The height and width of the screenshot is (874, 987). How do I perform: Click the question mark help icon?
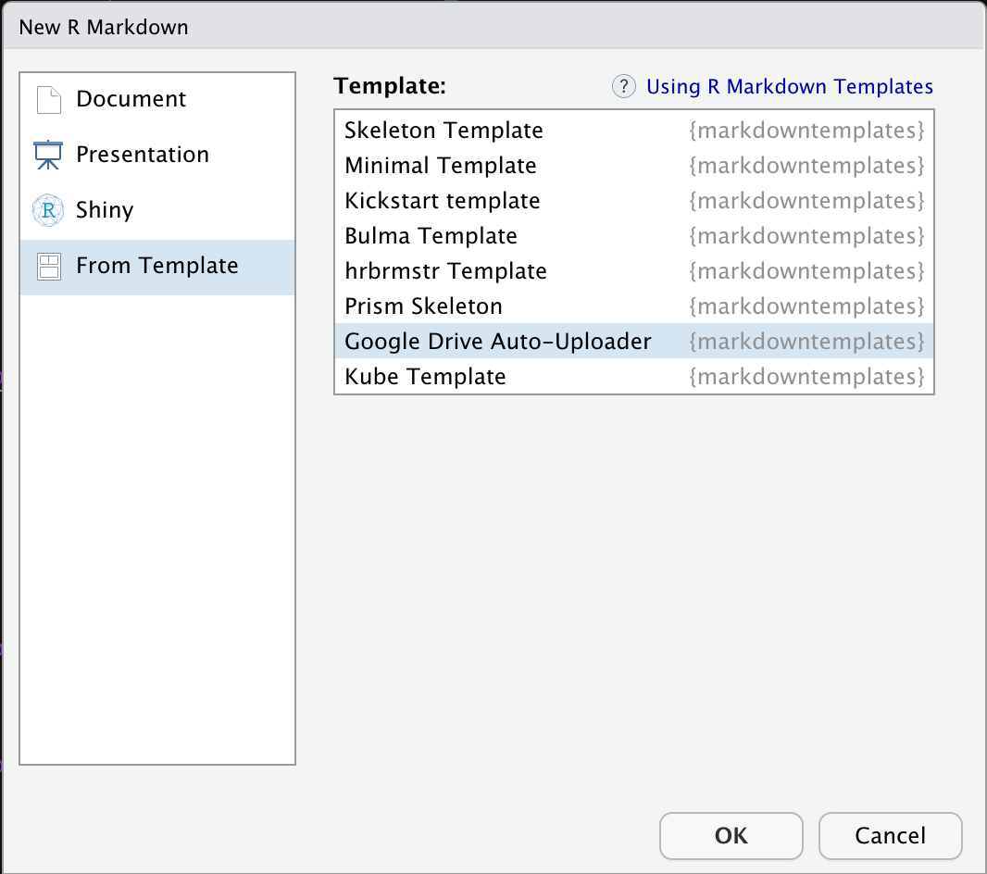pyautogui.click(x=624, y=87)
